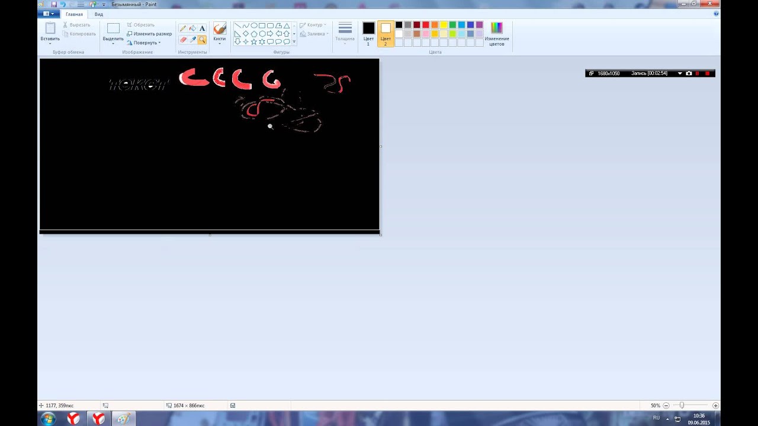Pick the orange color swatch

click(435, 25)
